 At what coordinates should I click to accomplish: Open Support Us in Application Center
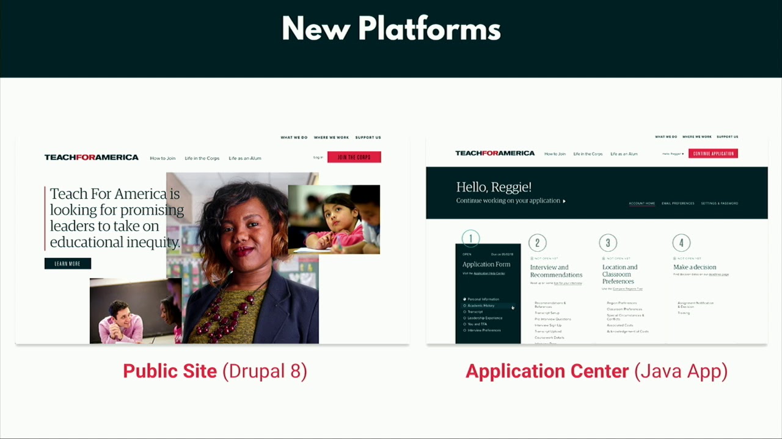727,137
